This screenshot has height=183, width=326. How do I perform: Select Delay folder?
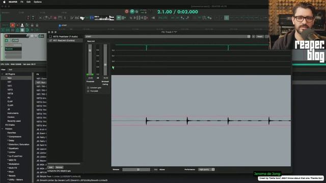pos(11,141)
